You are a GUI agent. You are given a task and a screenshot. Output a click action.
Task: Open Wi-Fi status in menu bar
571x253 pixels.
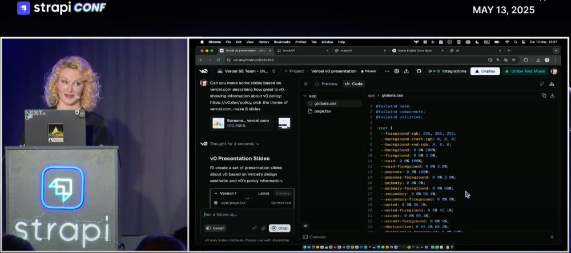tap(506, 42)
